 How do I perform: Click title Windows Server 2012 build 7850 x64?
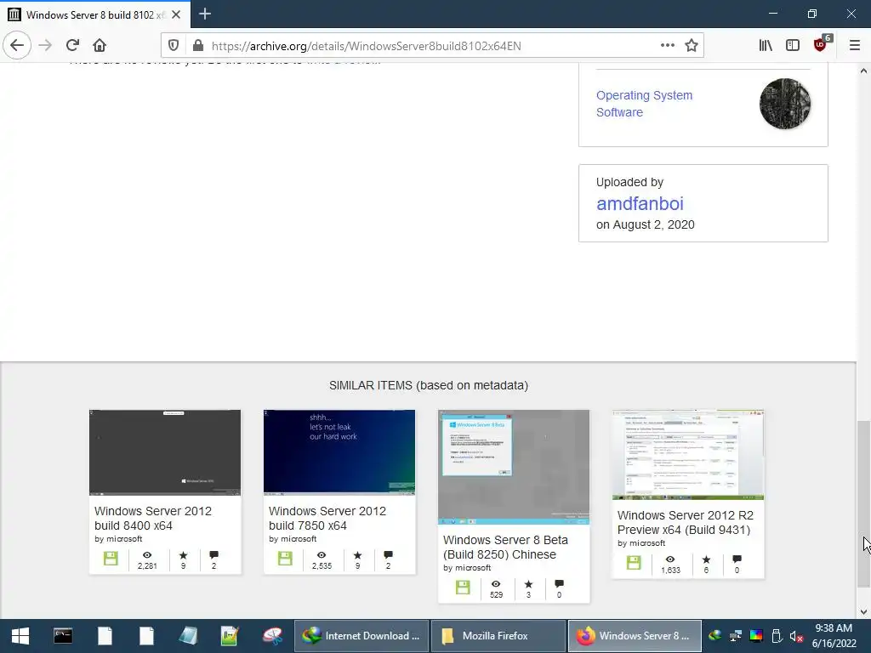pyautogui.click(x=327, y=518)
